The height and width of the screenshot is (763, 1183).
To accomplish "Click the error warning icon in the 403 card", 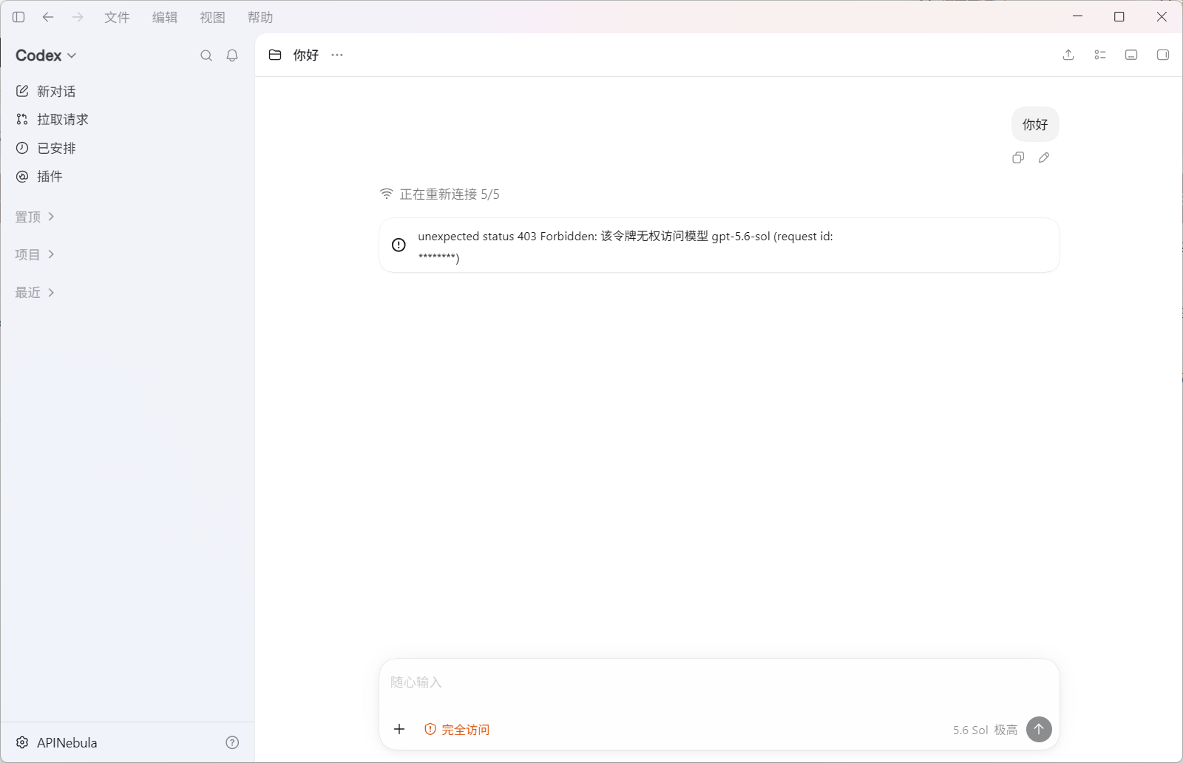I will point(399,245).
